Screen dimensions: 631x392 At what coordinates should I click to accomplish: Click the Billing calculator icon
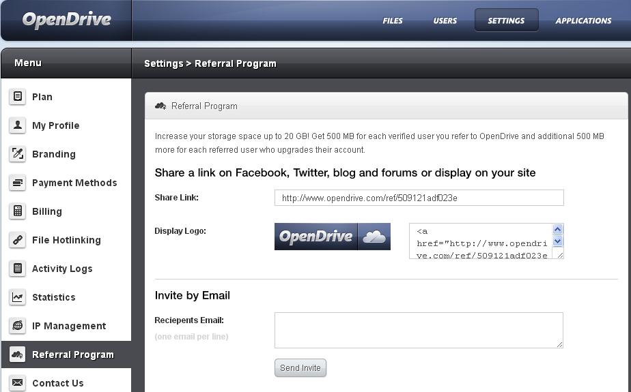point(17,211)
